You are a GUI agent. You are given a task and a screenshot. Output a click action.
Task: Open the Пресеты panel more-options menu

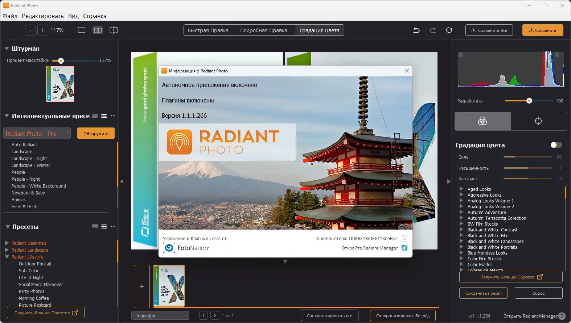pos(113,226)
